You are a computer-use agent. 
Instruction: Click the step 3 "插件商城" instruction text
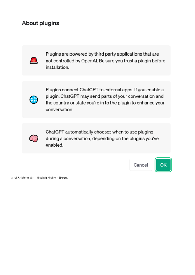point(41,178)
